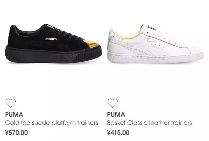Open the black platform trainer image
This screenshot has height=141, width=209.
[x=53, y=44]
